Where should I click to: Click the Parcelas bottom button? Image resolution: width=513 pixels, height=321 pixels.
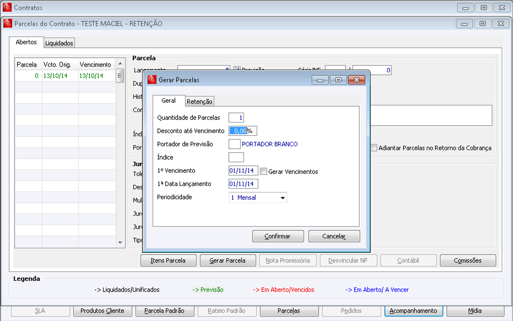289,311
